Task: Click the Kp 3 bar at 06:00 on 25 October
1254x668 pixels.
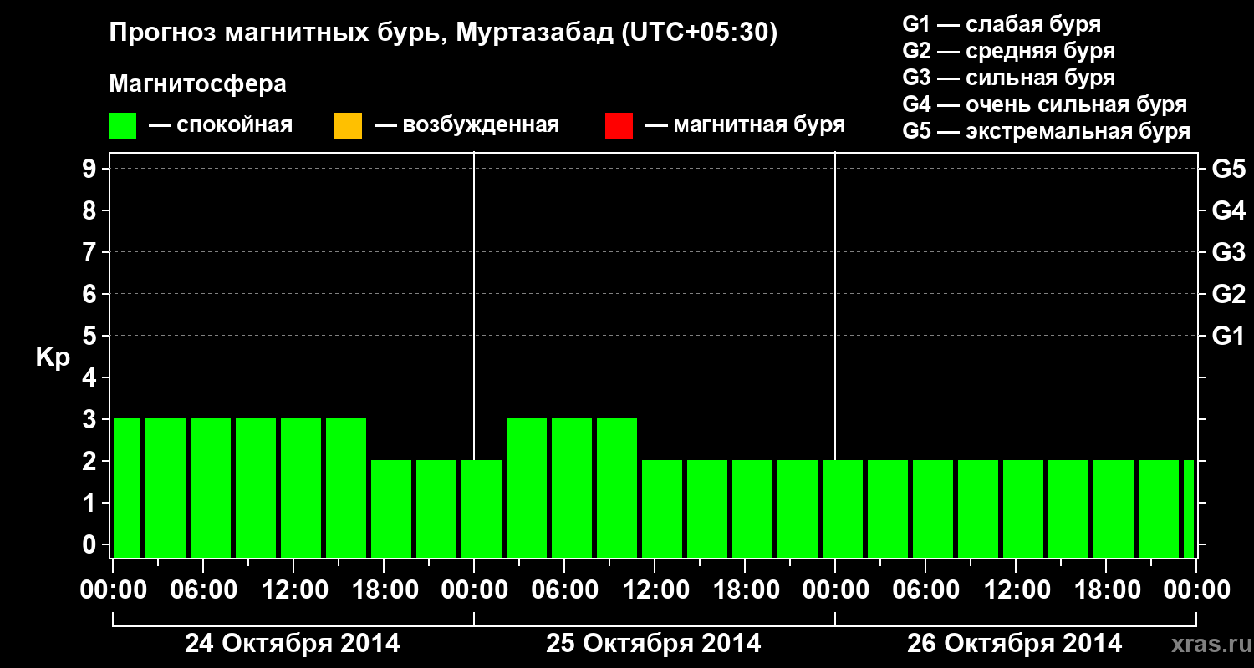Action: (x=572, y=488)
